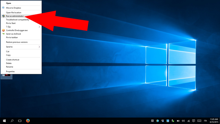Click the orange-blue circular tray icon
The width and height of the screenshot is (220, 124).
[157, 121]
